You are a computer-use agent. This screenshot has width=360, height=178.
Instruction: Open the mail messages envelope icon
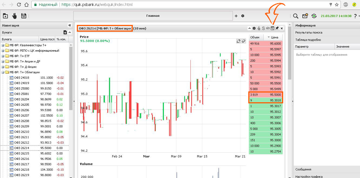pos(305,16)
